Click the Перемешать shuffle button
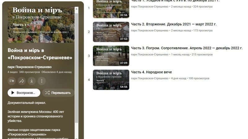The height and width of the screenshot is (139, 248). click(58, 93)
